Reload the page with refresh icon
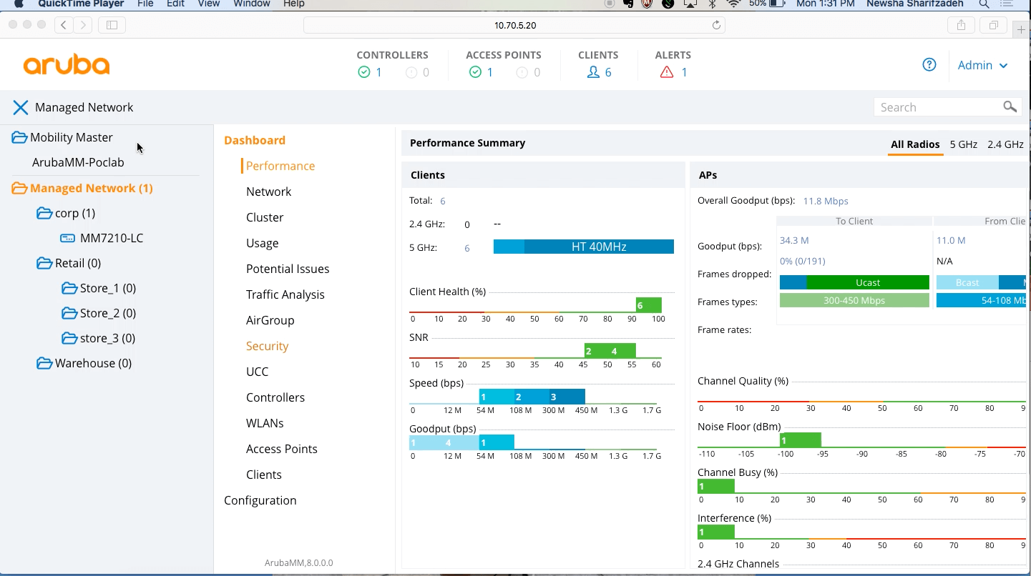This screenshot has height=576, width=1031. coord(716,25)
